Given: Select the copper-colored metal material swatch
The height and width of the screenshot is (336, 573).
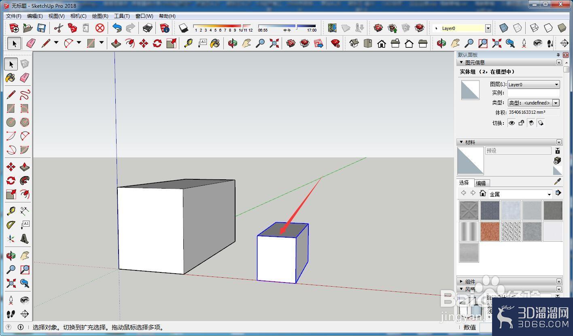Looking at the screenshot, I should coord(490,232).
